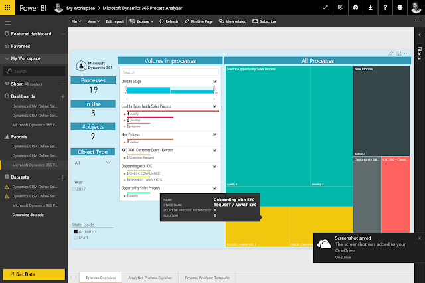Open settings gear in top bar

pos(355,7)
